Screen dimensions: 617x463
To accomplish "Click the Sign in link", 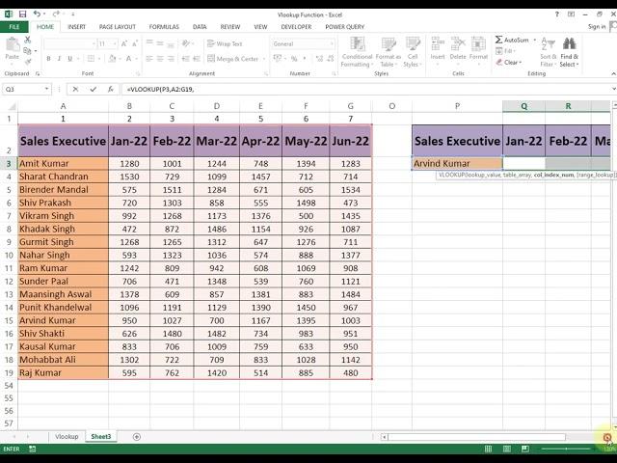I will (597, 26).
